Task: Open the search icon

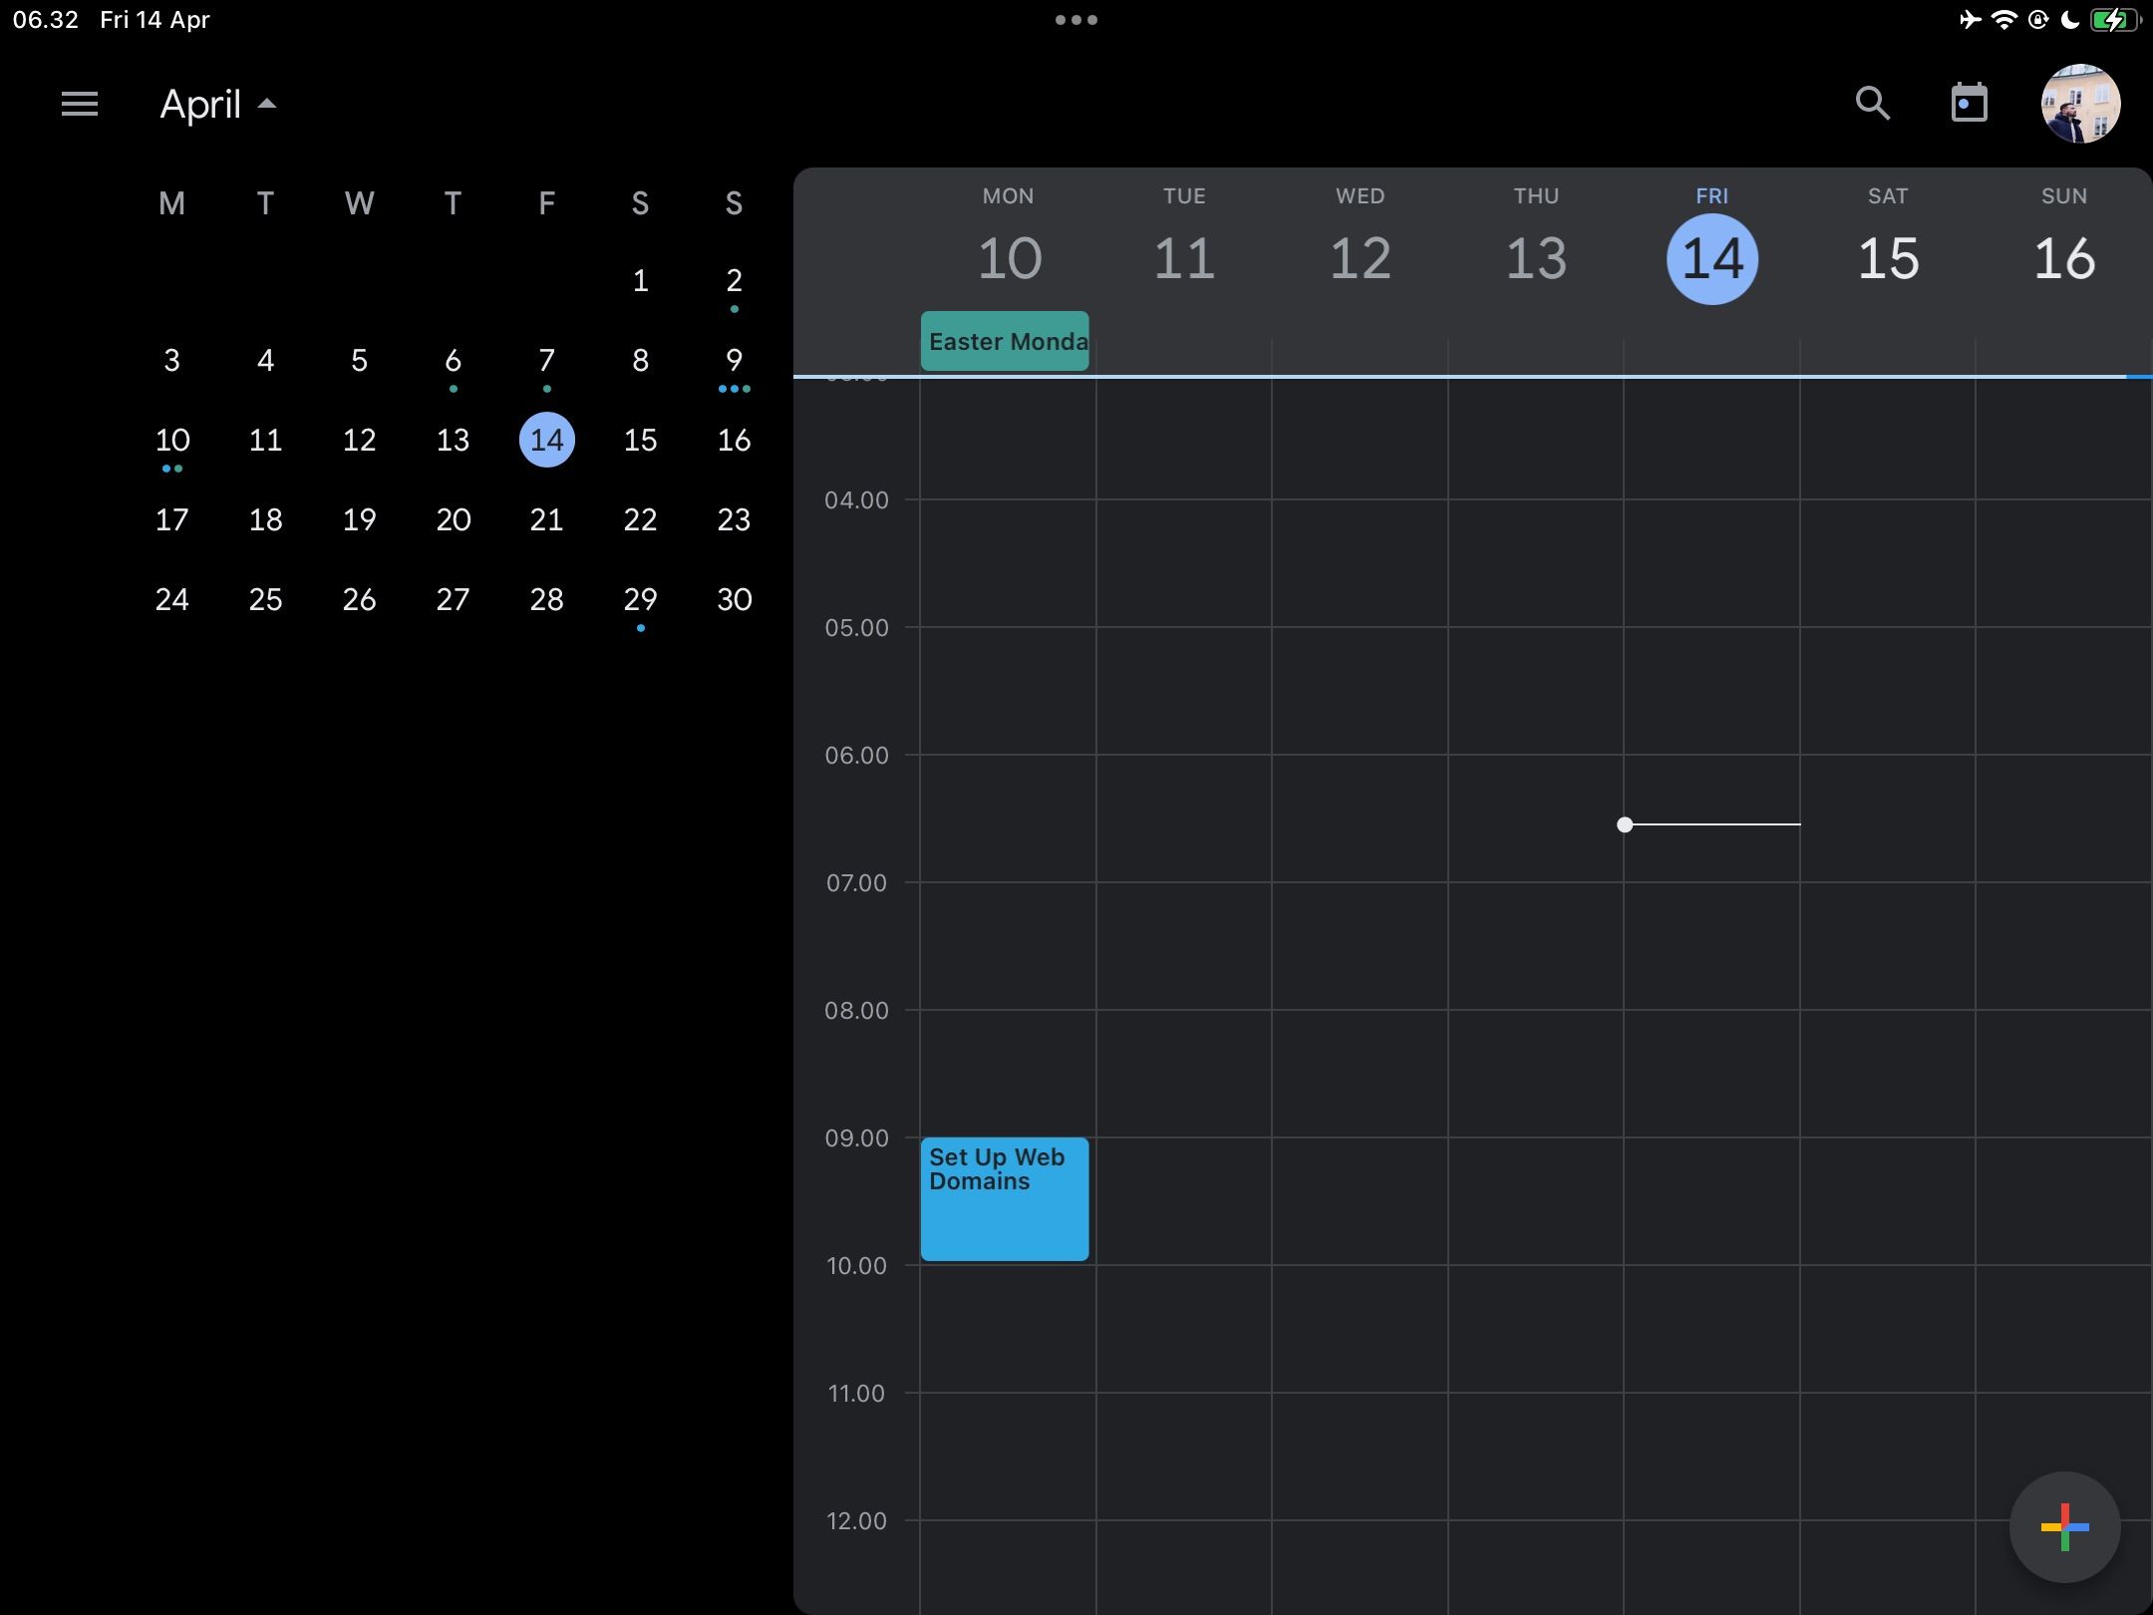Action: click(1872, 104)
